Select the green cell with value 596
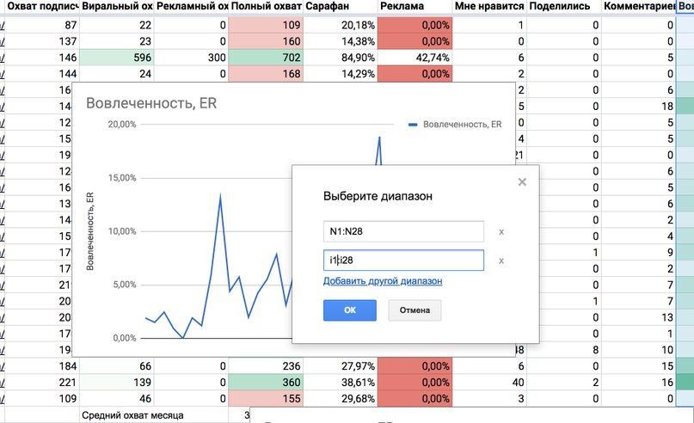Viewport: 694px width, 423px height. click(x=117, y=58)
